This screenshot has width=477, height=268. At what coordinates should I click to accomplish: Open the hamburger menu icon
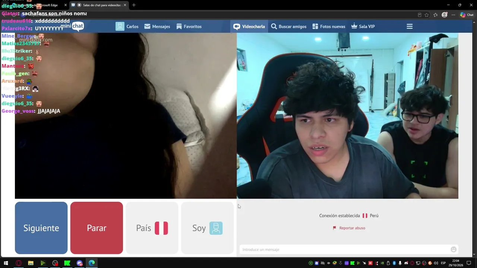pos(410,26)
